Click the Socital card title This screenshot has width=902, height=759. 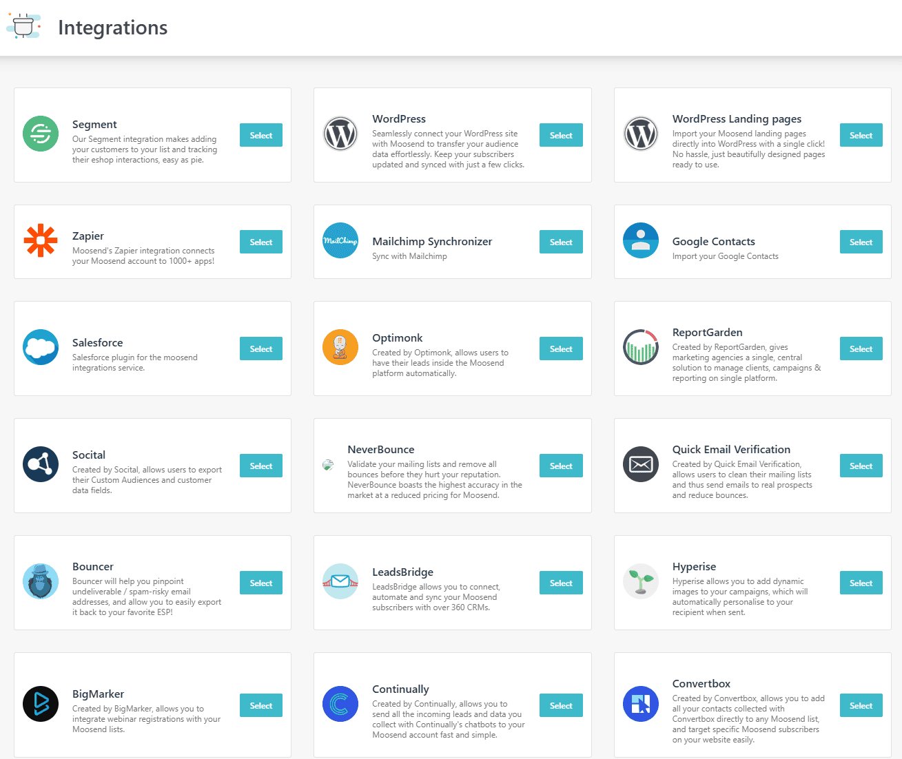point(89,455)
